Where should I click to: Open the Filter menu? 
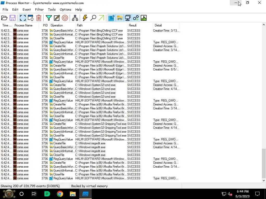coord(39,10)
